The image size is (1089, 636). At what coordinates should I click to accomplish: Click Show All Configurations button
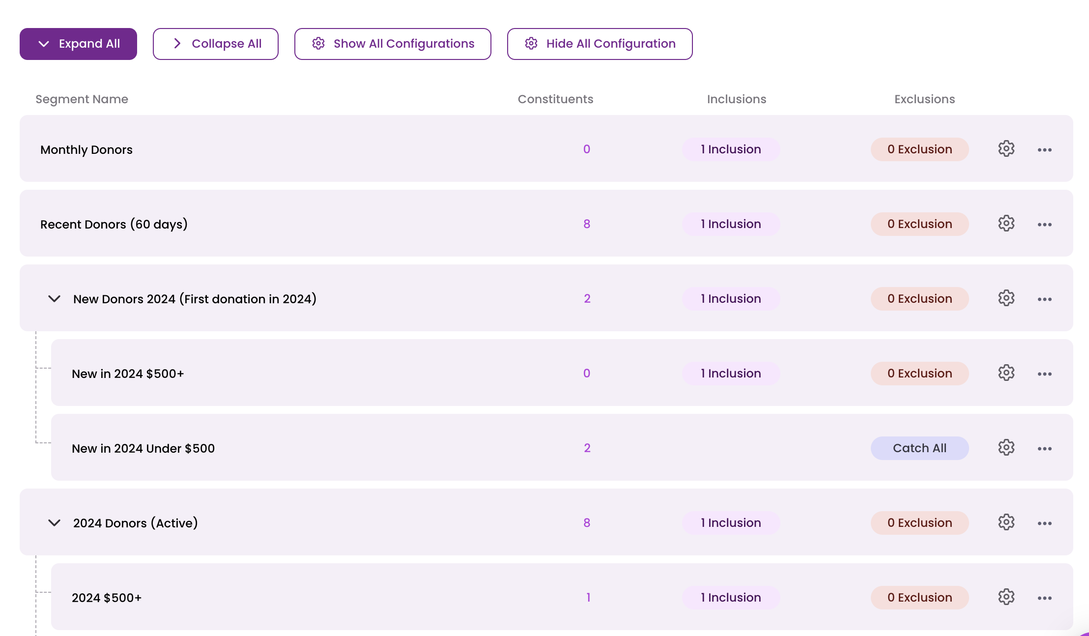pos(393,44)
